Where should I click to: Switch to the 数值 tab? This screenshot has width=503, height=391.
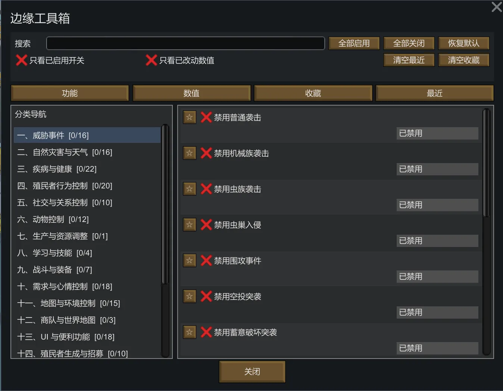click(191, 93)
